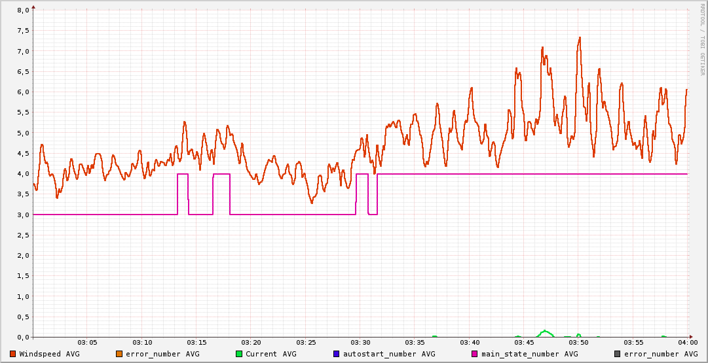This screenshot has height=363, width=708.
Task: Click the magenta main_state_number legend swatch
Action: (x=475, y=354)
